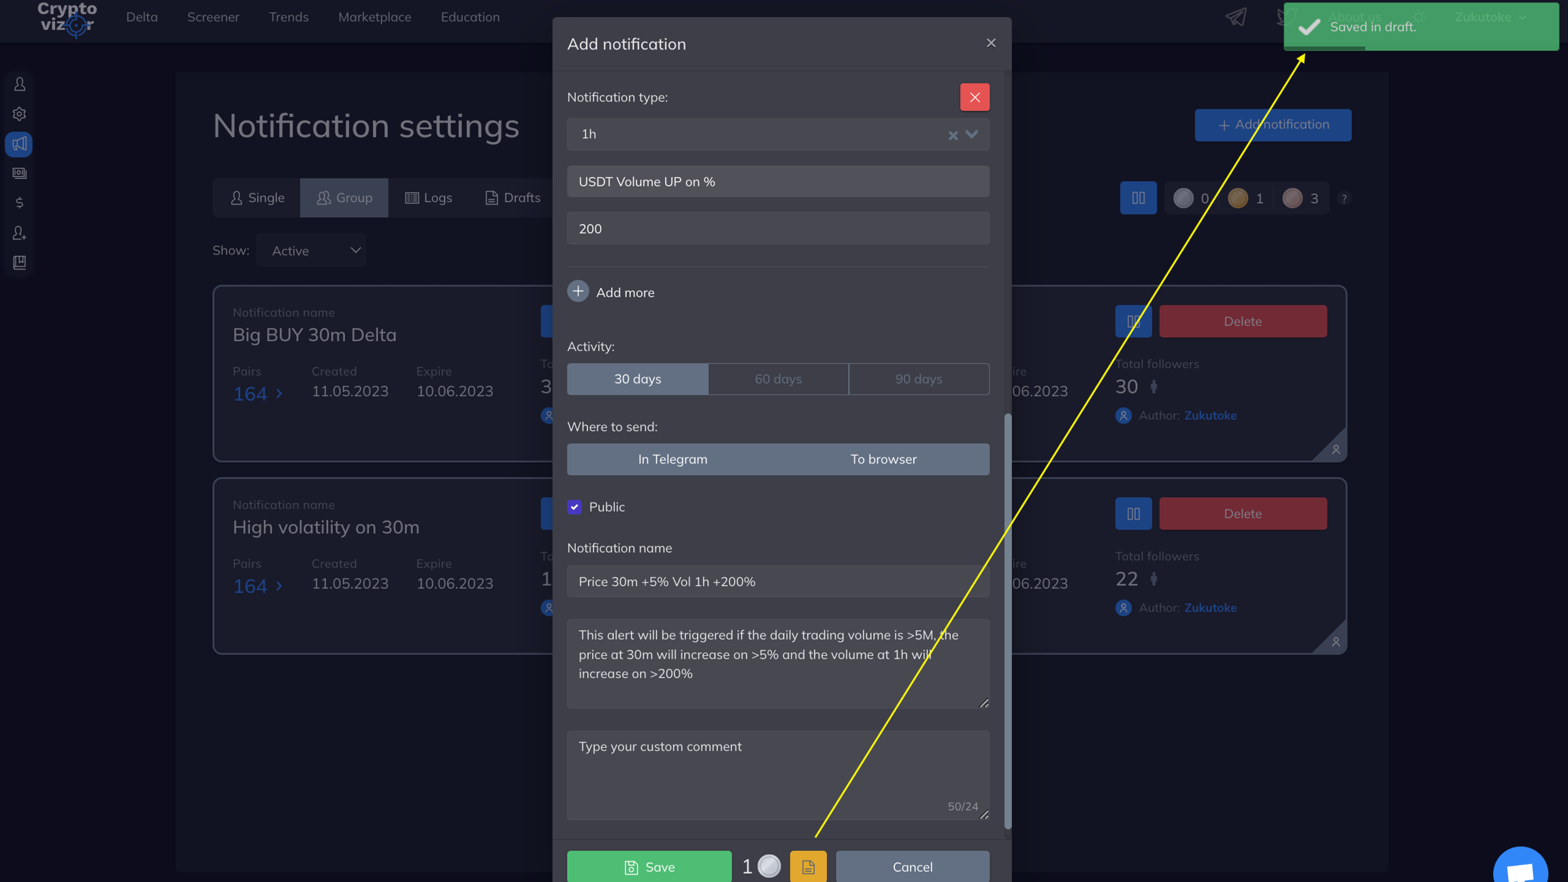1568x882 pixels.
Task: Uncheck the Public checkbox
Action: coord(574,507)
